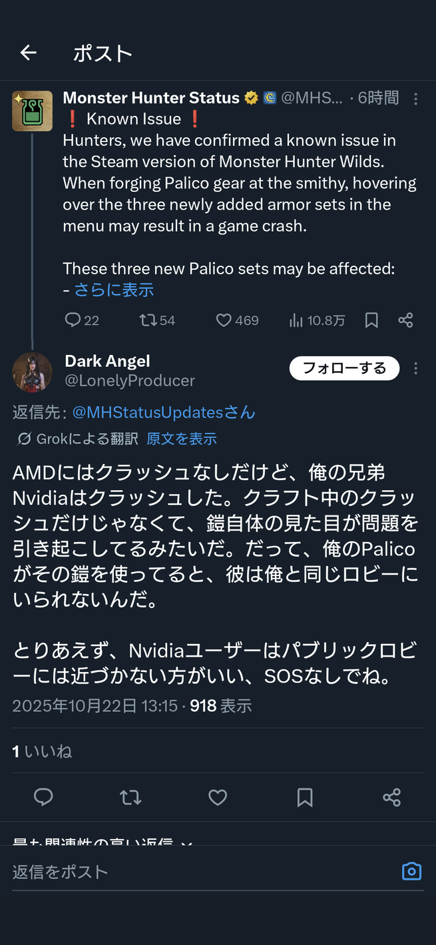The image size is (436, 945).
Task: Repost the Monster Hunter Status post
Action: click(x=157, y=320)
